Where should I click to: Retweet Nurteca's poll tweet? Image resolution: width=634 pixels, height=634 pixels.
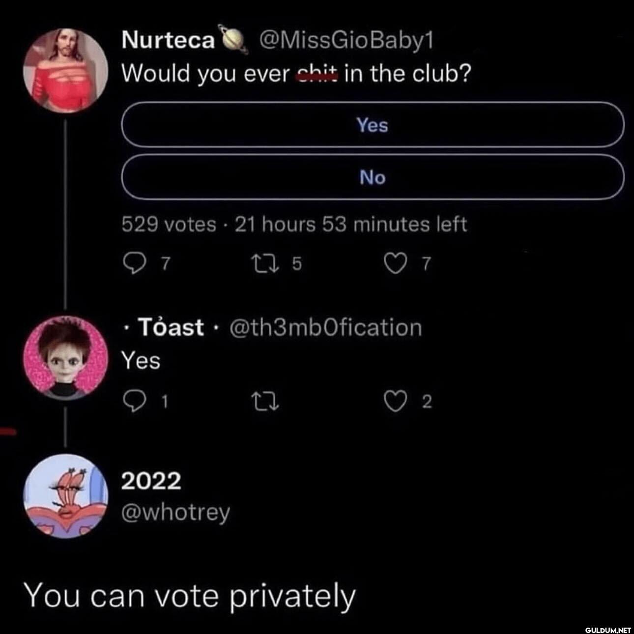tap(268, 264)
